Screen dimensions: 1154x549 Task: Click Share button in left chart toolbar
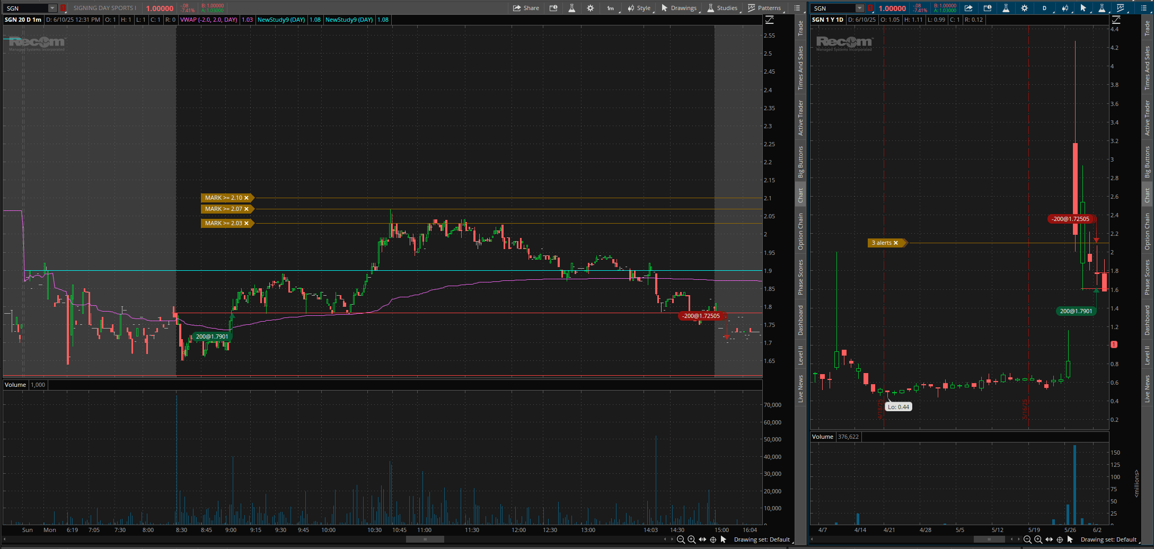click(526, 8)
